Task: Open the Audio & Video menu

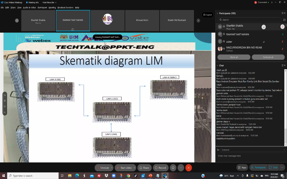Action: point(29,7)
